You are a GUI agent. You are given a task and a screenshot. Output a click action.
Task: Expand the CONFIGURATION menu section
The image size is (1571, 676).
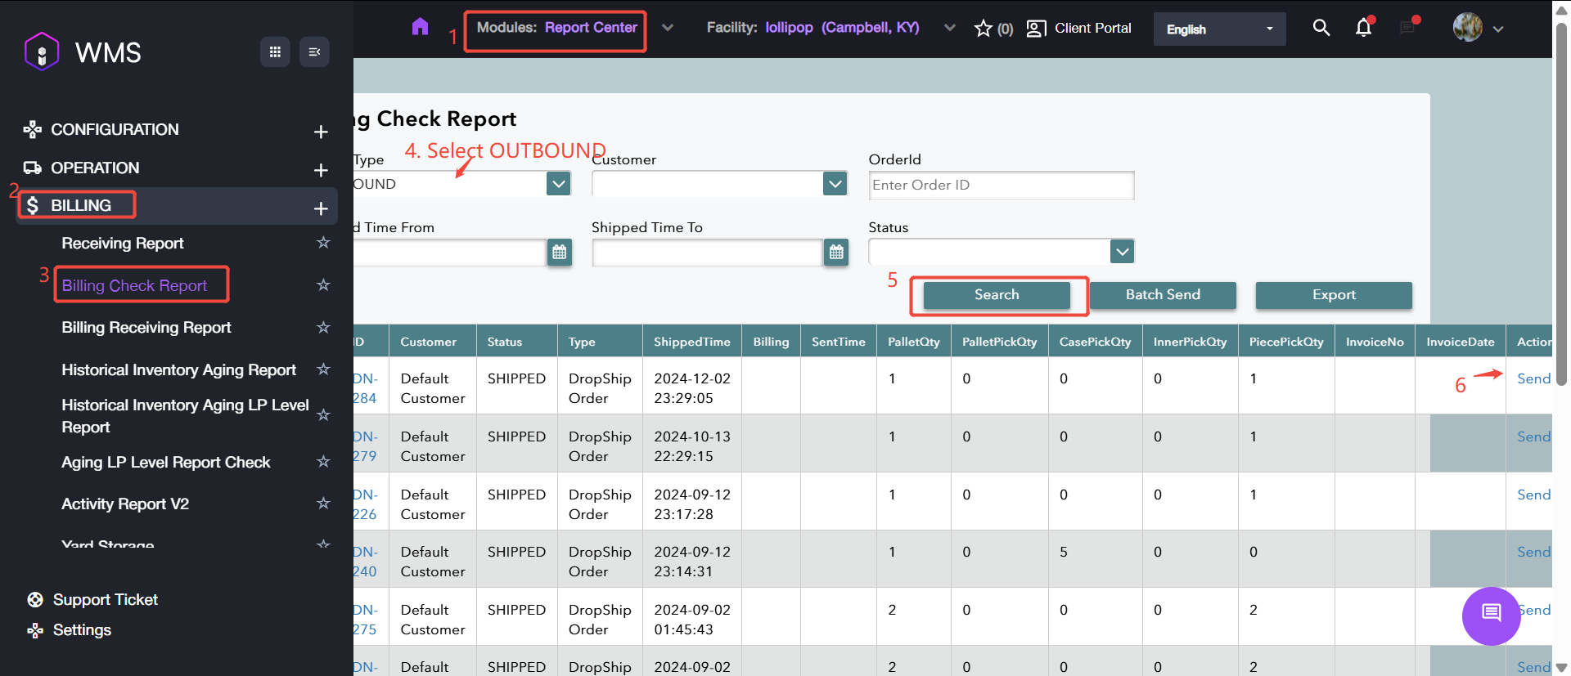(x=321, y=132)
